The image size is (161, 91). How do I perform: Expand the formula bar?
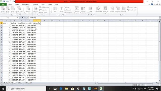point(160,18)
